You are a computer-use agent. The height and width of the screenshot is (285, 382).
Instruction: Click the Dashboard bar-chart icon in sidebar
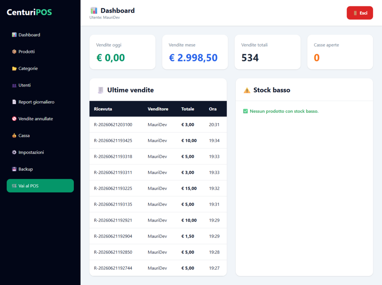14,35
